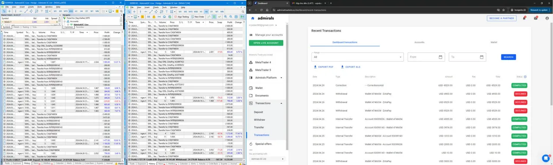Click tile windows grid icon in middle MetaTrader
553x165 pixels.
click(x=236, y=17)
